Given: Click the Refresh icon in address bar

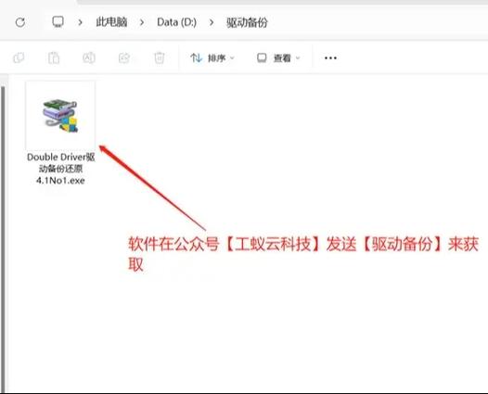Looking at the screenshot, I should [20, 22].
